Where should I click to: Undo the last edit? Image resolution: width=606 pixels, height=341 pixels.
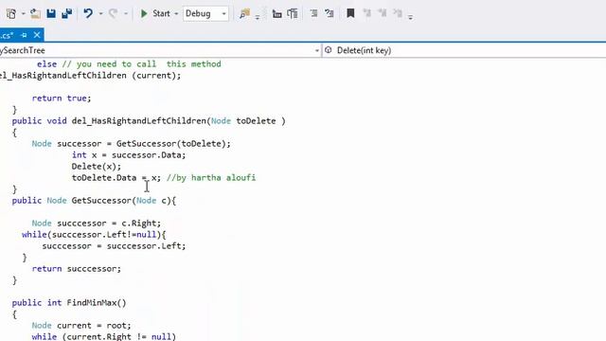[x=88, y=13]
